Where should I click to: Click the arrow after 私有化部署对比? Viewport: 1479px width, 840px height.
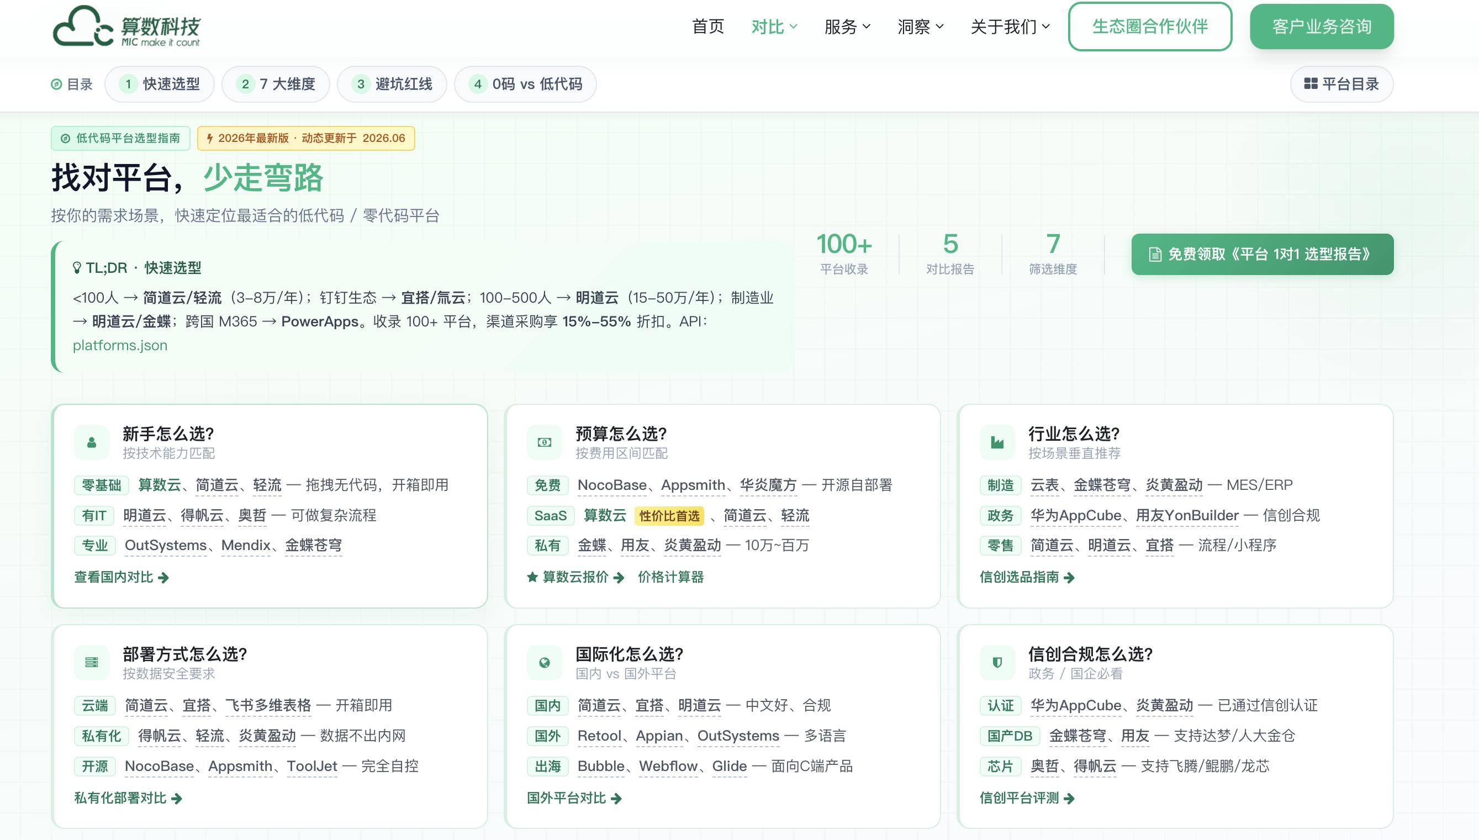(177, 799)
